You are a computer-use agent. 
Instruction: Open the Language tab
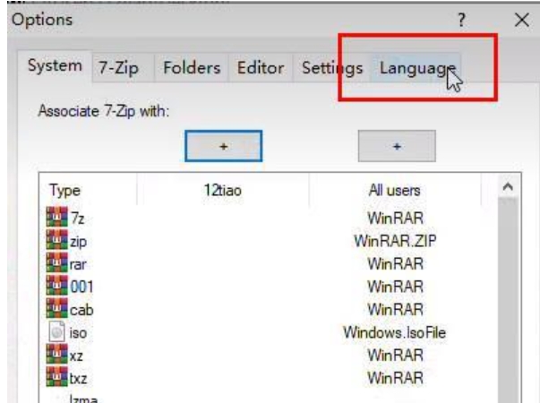(417, 68)
